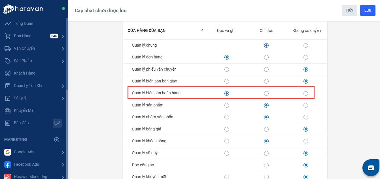Click the Haravan logo icon

9,9
